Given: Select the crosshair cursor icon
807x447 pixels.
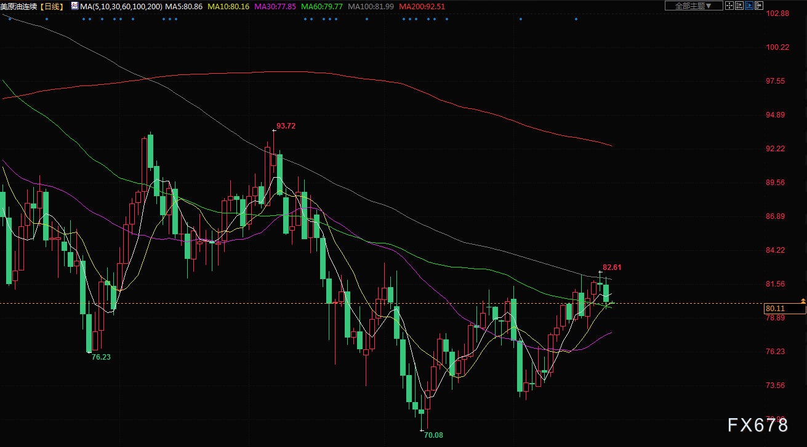Looking at the screenshot, I should pyautogui.click(x=729, y=6).
